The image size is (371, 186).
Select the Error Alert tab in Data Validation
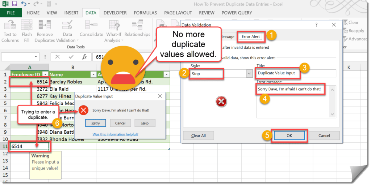pyautogui.click(x=251, y=36)
